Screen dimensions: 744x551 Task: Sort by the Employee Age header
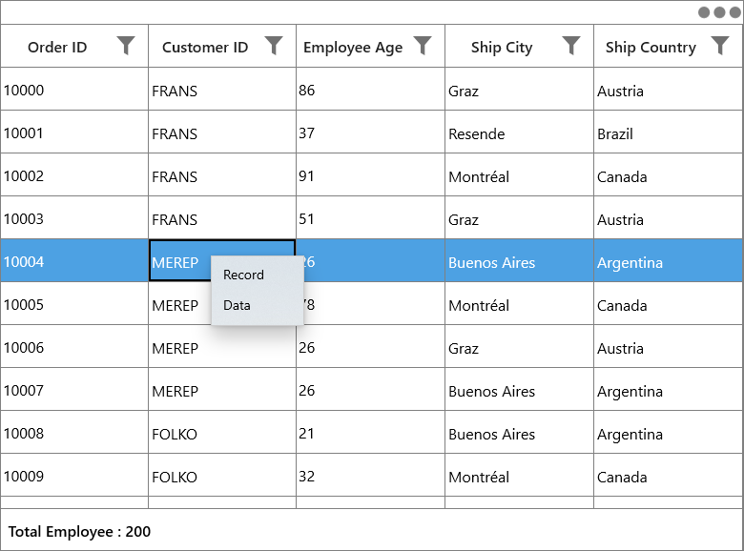click(x=353, y=48)
